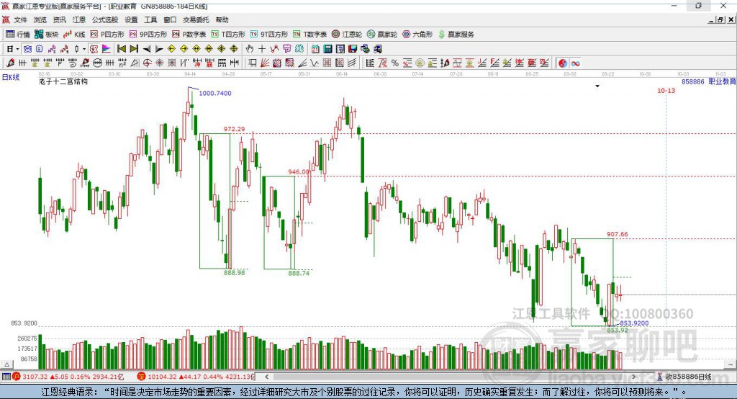Open the 行情 quotes view
The width and height of the screenshot is (737, 399).
18,35
